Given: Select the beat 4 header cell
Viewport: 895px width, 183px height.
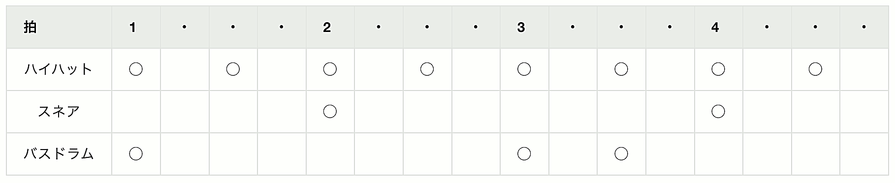Looking at the screenshot, I should coord(718,27).
